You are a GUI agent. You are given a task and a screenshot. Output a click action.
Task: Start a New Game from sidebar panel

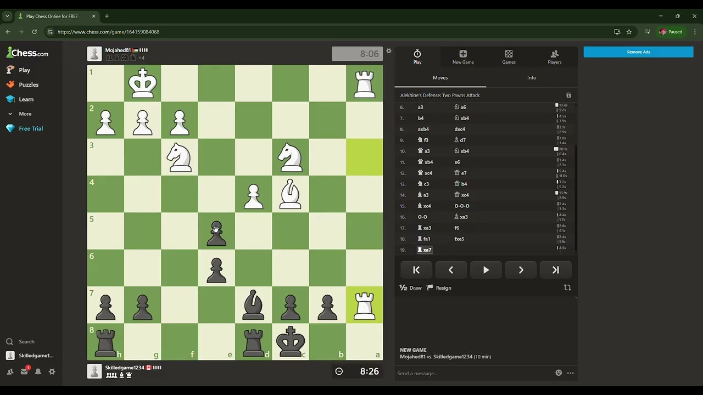pos(463,57)
